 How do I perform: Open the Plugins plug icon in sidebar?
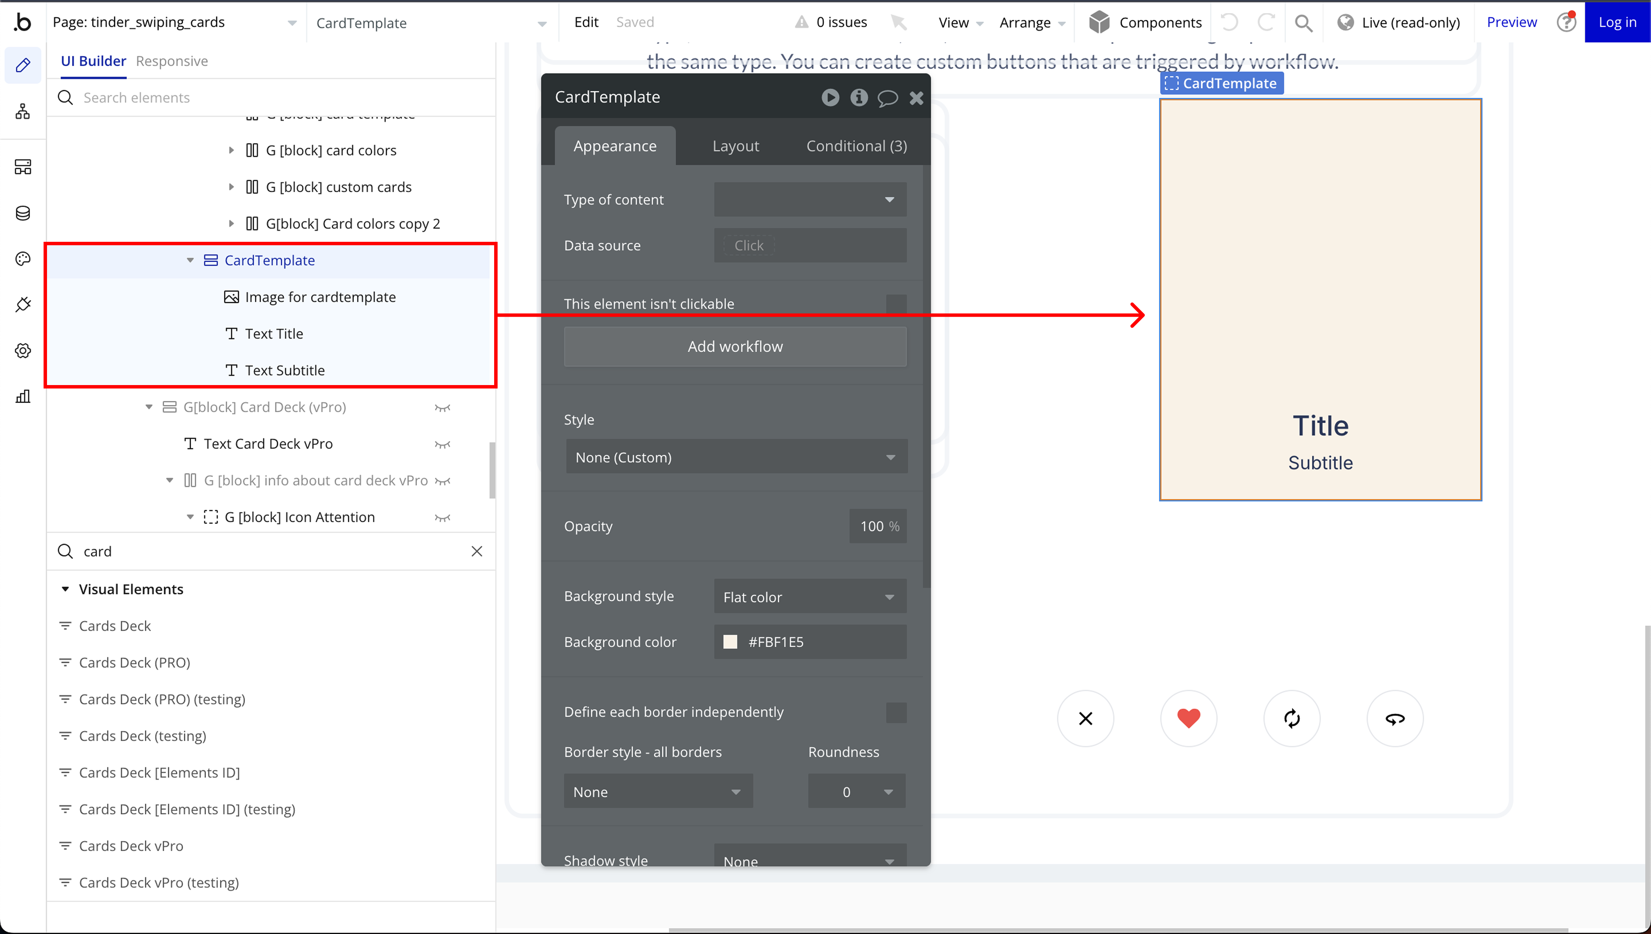[x=23, y=304]
